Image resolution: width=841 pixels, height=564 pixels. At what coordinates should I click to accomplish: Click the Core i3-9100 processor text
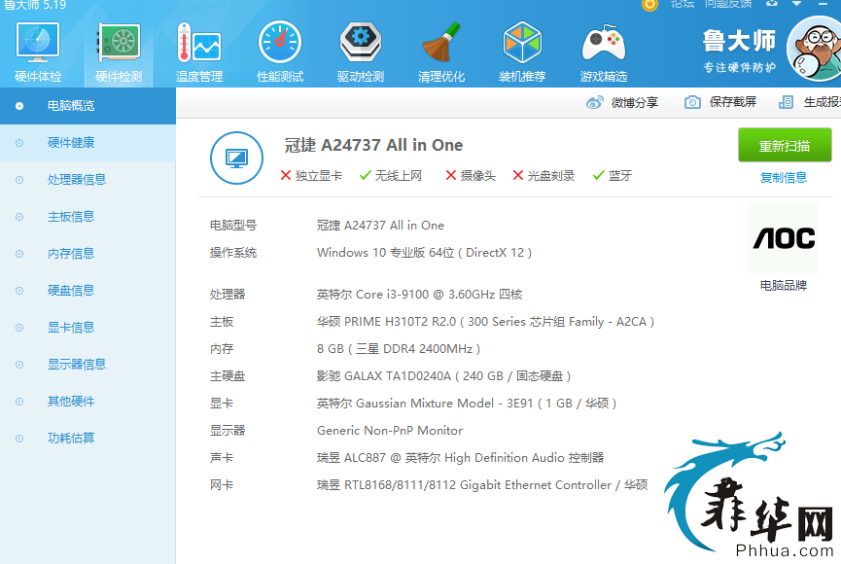click(419, 295)
